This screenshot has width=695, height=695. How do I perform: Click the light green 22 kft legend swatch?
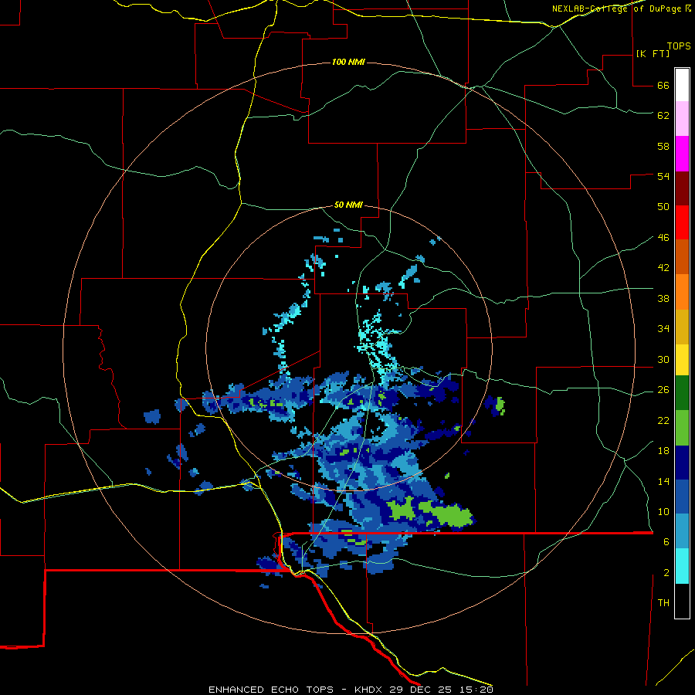[682, 428]
